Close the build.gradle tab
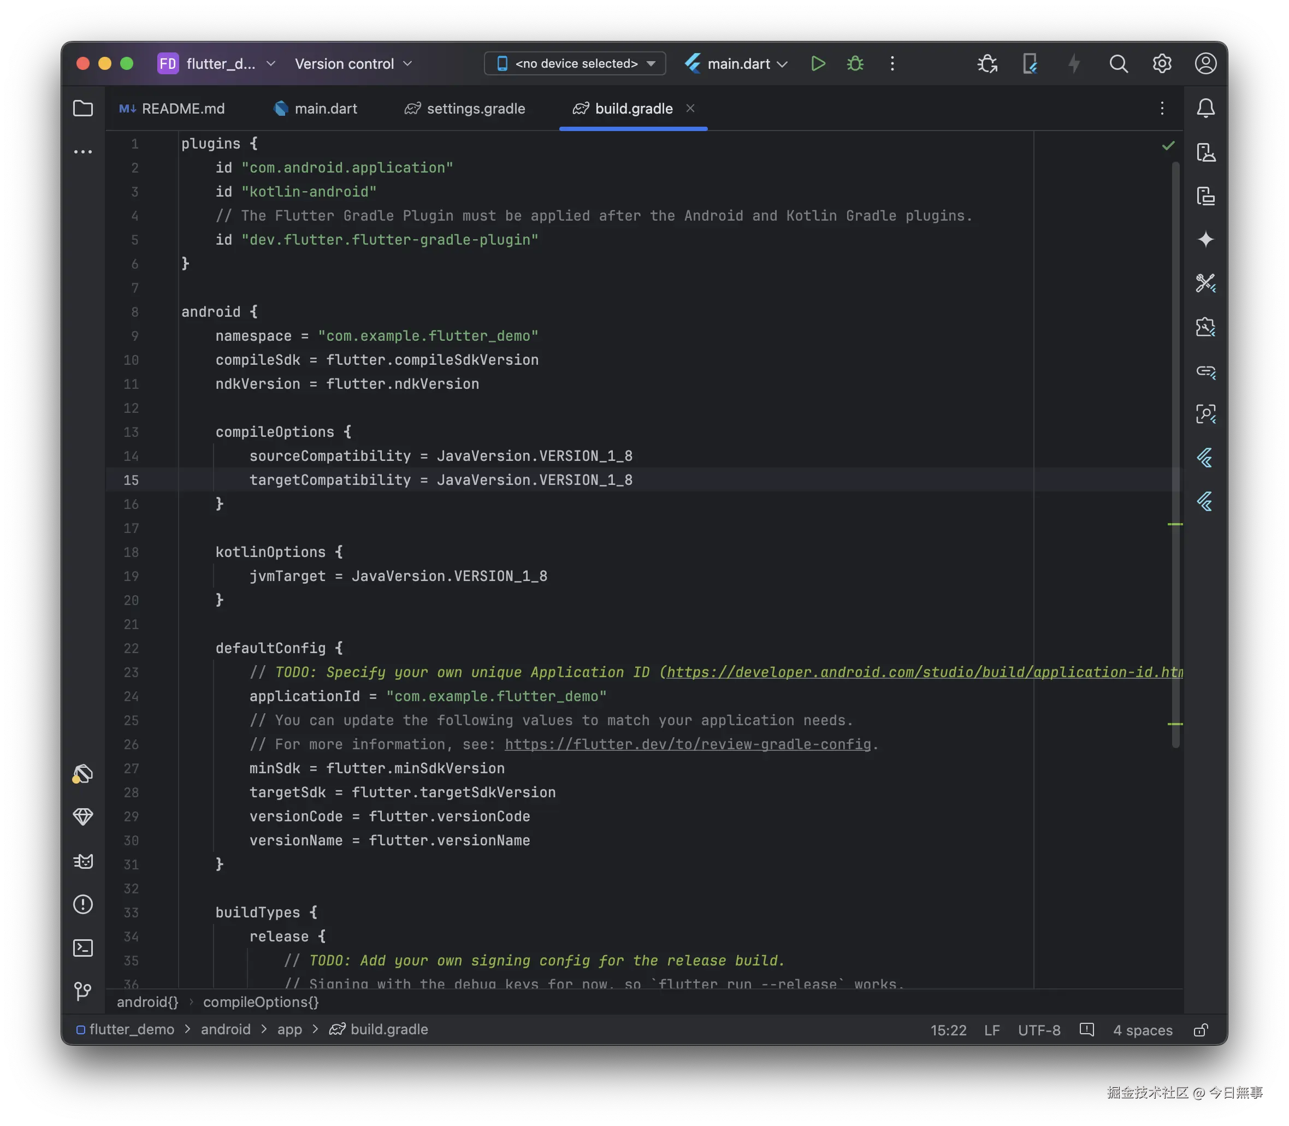 (690, 108)
